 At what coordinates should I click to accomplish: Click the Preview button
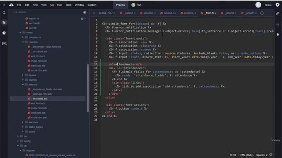click(120, 5)
